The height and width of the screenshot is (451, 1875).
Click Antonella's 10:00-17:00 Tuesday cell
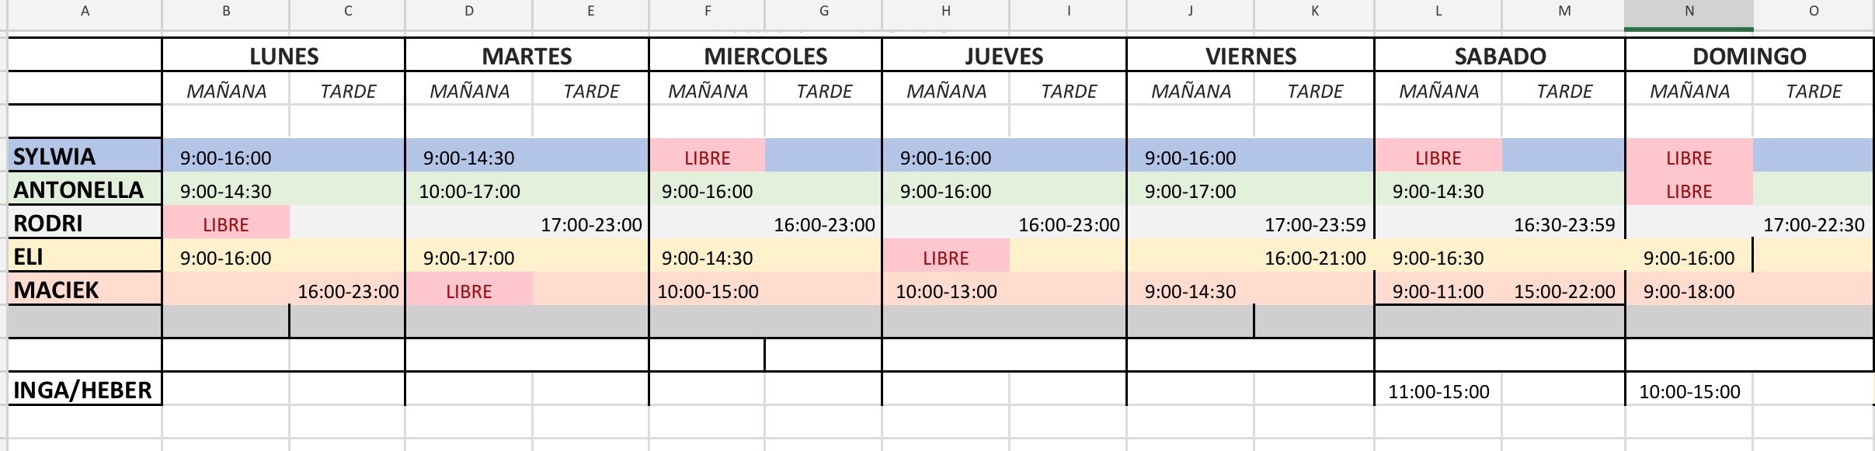point(469,191)
